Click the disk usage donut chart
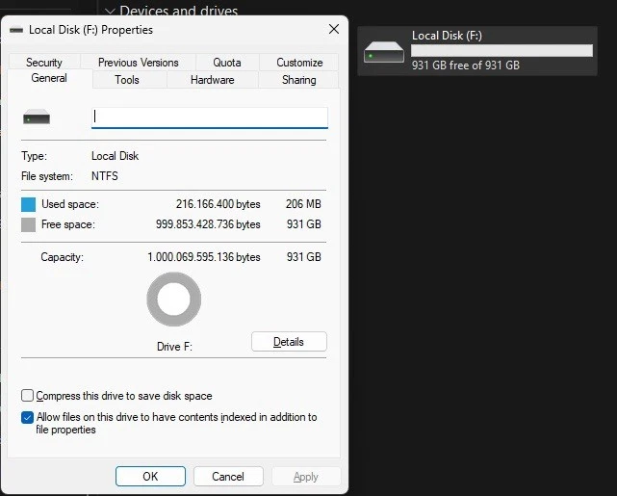This screenshot has height=496, width=617. tap(174, 300)
